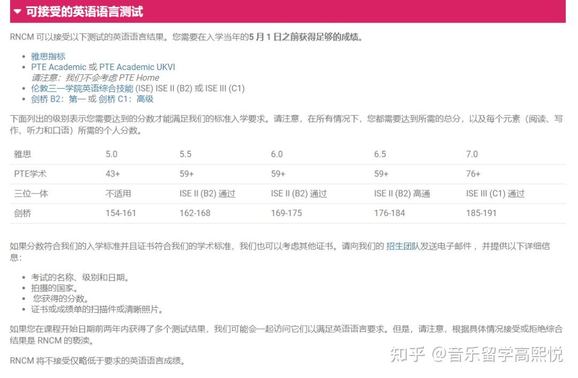Click the 证书或成绩单的扫描件 bullet item
This screenshot has height=378, width=578.
(97, 310)
